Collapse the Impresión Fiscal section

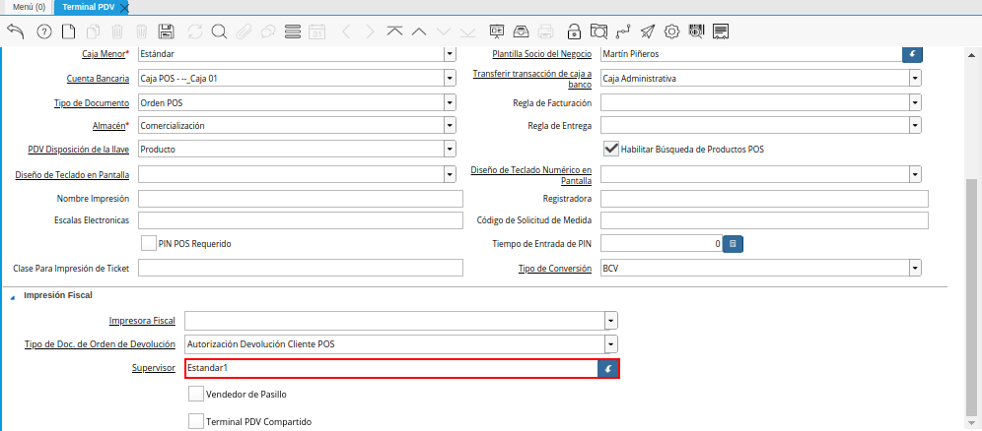tap(13, 296)
